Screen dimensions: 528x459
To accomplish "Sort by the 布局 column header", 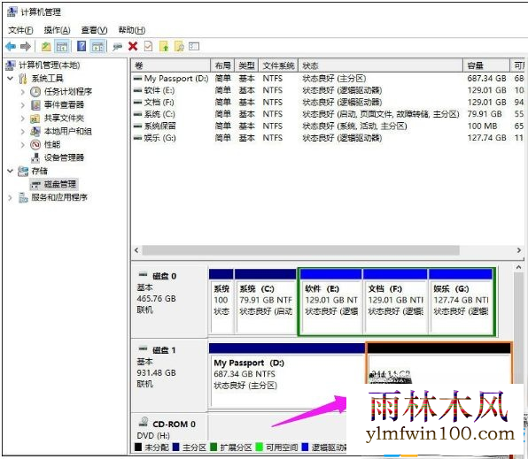I will pos(222,65).
